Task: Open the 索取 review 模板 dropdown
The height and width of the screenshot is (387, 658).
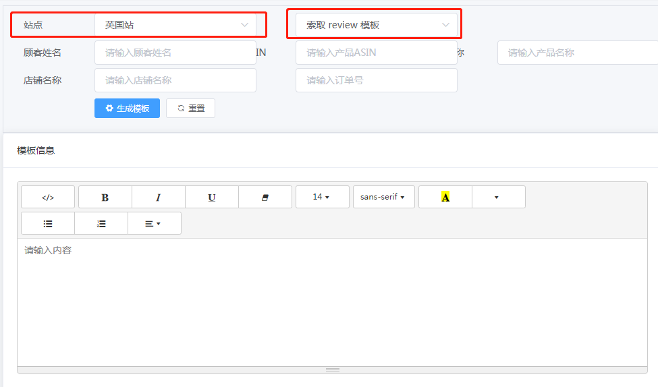Action: click(377, 25)
